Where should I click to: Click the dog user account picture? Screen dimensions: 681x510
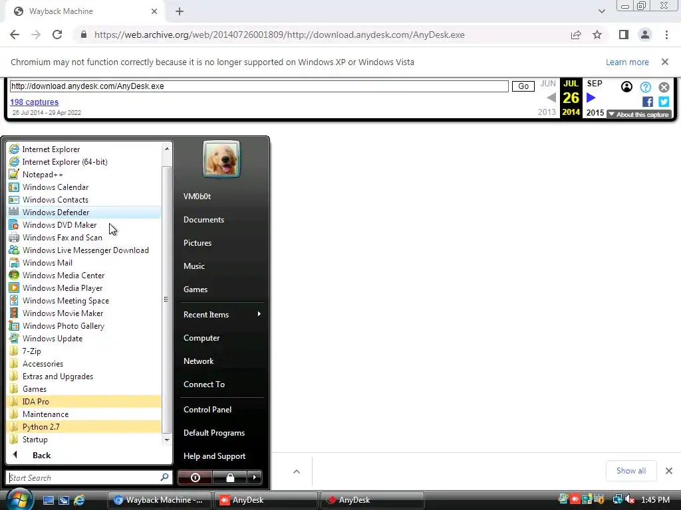click(x=221, y=159)
